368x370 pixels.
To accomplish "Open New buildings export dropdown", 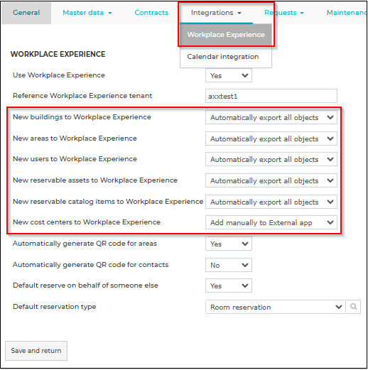I will tap(271, 117).
